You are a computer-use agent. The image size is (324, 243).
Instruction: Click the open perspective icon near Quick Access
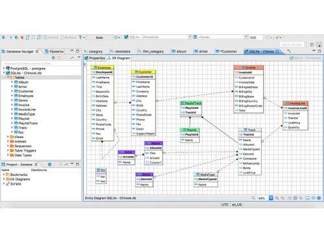pos(312,45)
